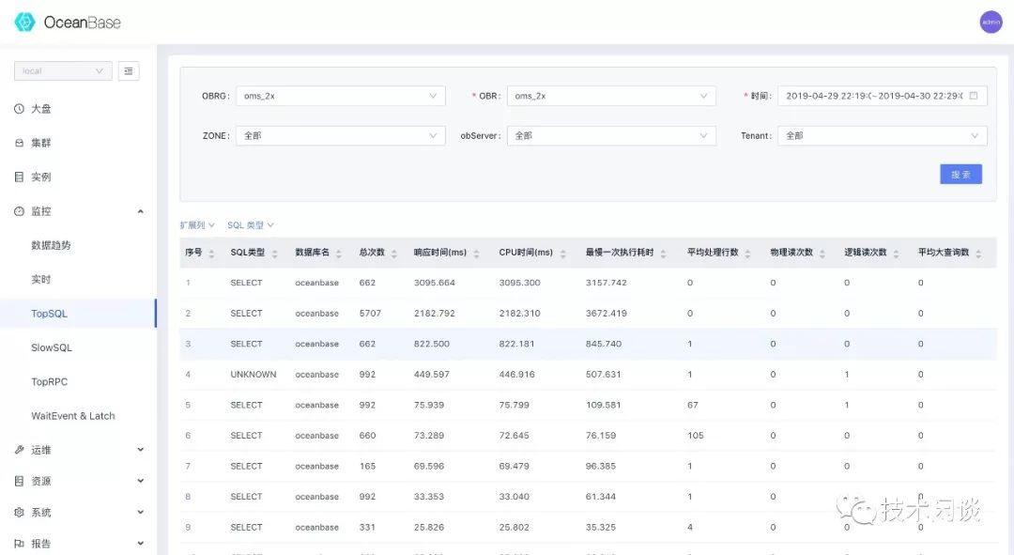Open the 扩展列 column dropdown

197,225
